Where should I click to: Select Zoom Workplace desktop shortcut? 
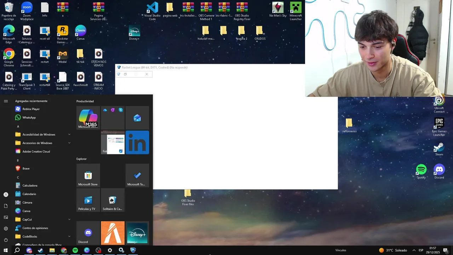coord(27,11)
